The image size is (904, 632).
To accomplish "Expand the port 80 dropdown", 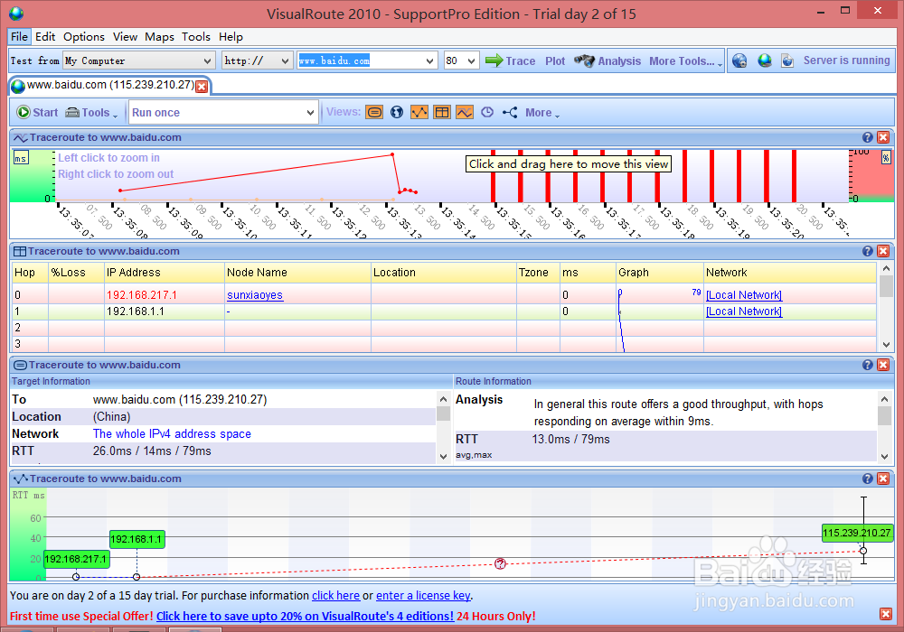I will click(x=472, y=60).
